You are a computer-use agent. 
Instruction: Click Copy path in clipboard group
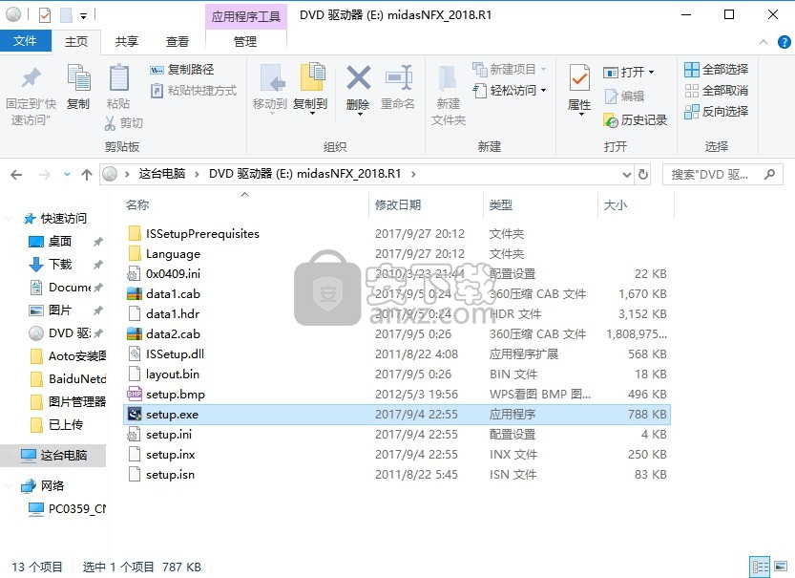(x=182, y=70)
